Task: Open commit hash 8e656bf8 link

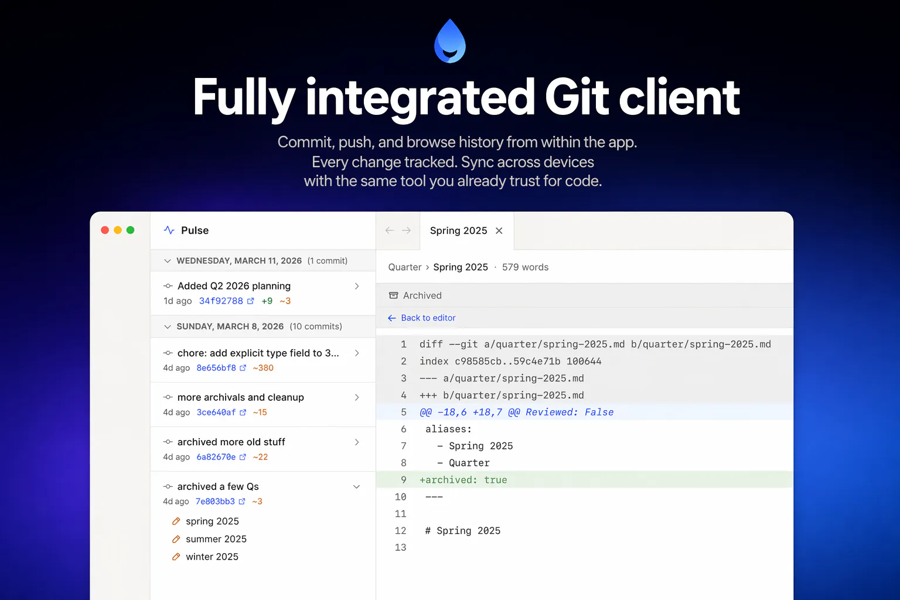Action: 216,368
